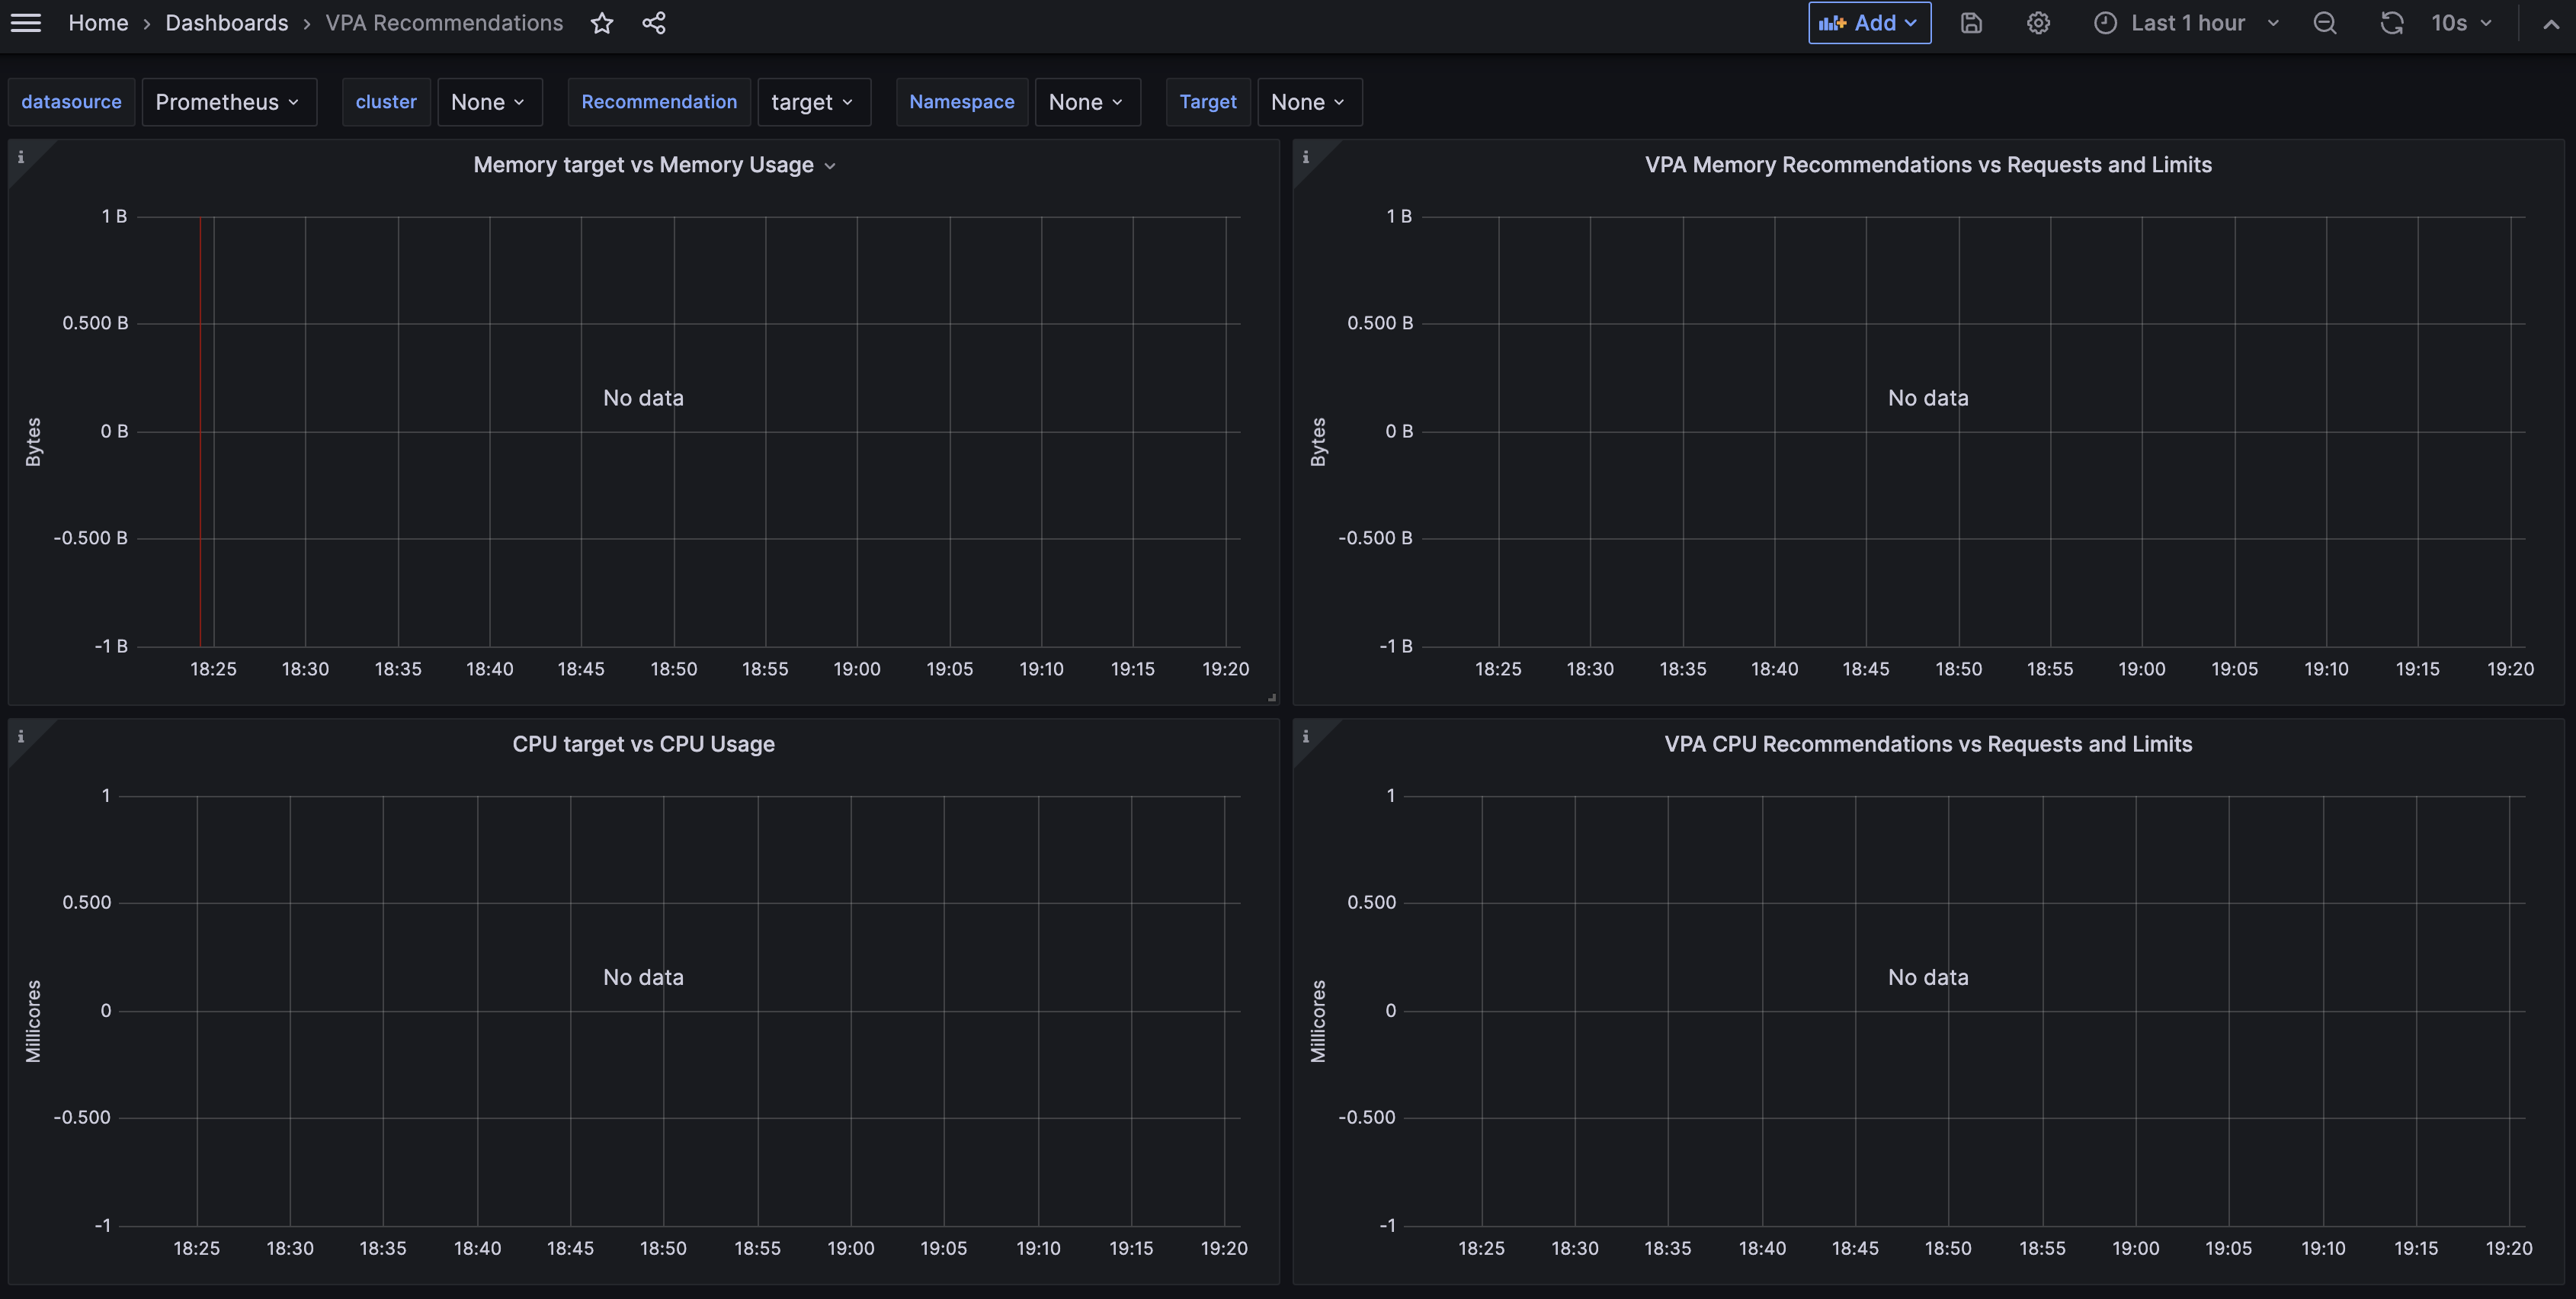Click the share dashboard icon
The height and width of the screenshot is (1299, 2576).
[654, 23]
